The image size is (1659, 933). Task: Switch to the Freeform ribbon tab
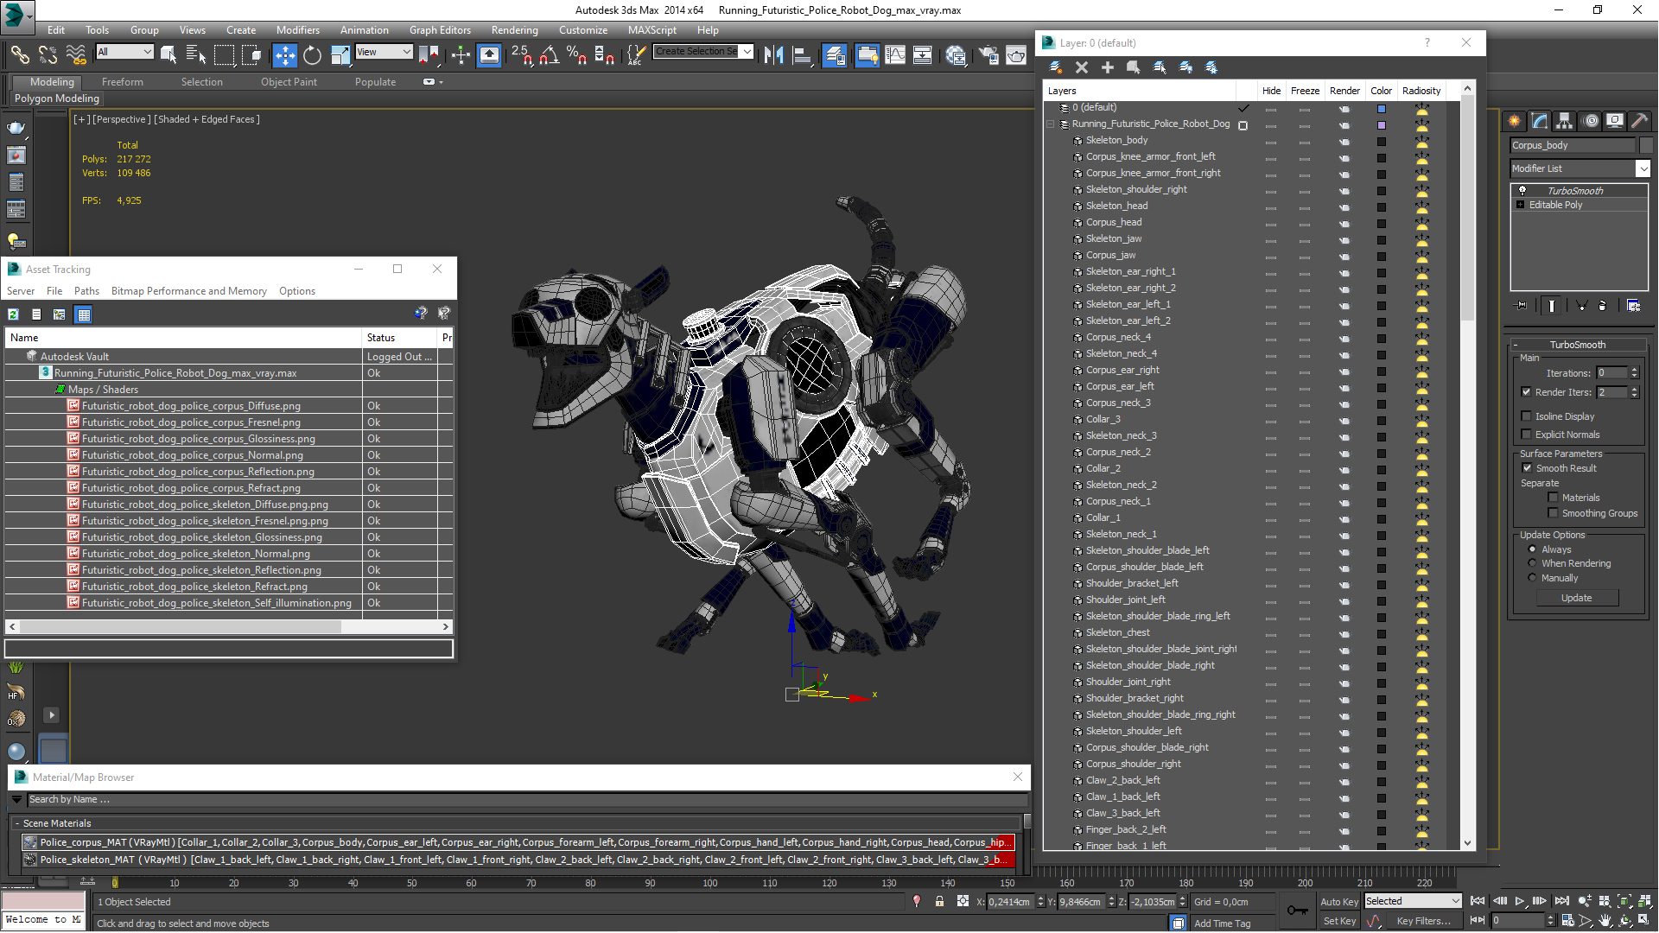(x=122, y=82)
